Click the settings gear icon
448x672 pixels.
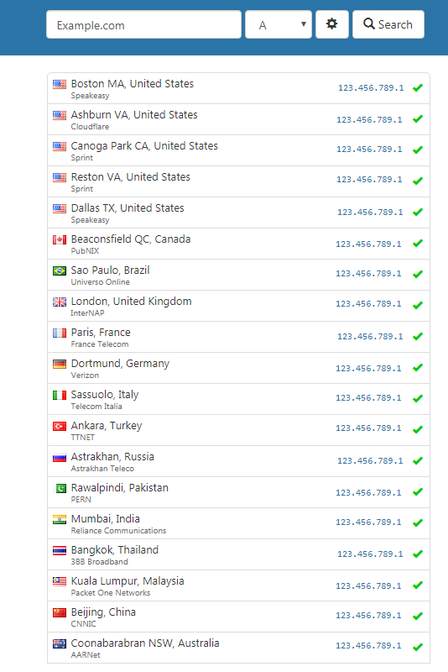tap(331, 24)
